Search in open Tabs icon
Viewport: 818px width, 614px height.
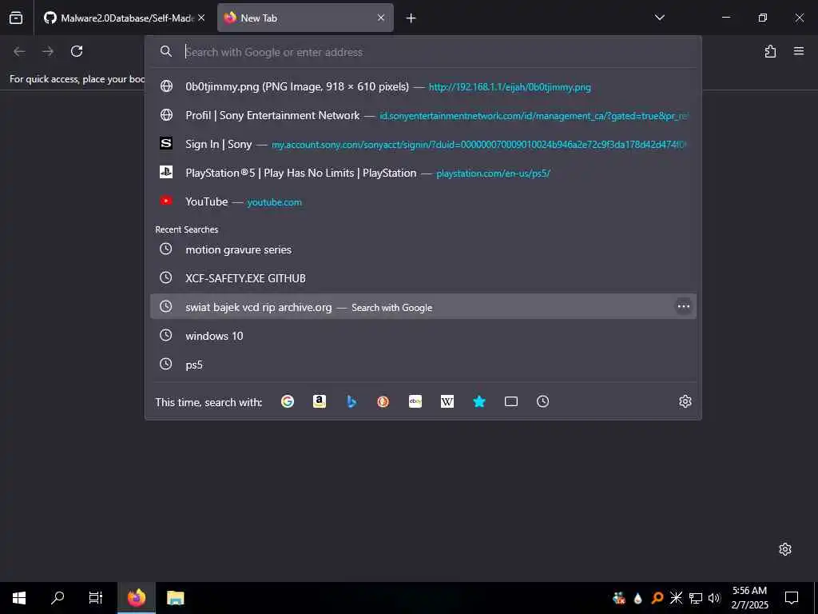[511, 401]
